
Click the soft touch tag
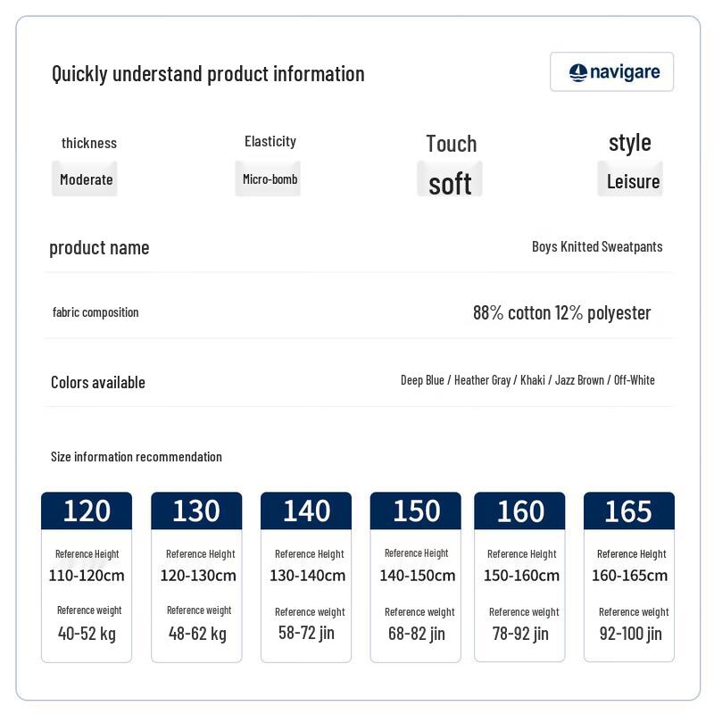point(450,182)
